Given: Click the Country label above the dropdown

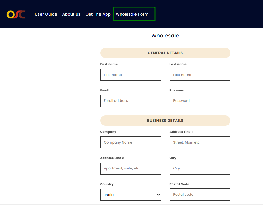Looking at the screenshot, I should pos(107,184).
